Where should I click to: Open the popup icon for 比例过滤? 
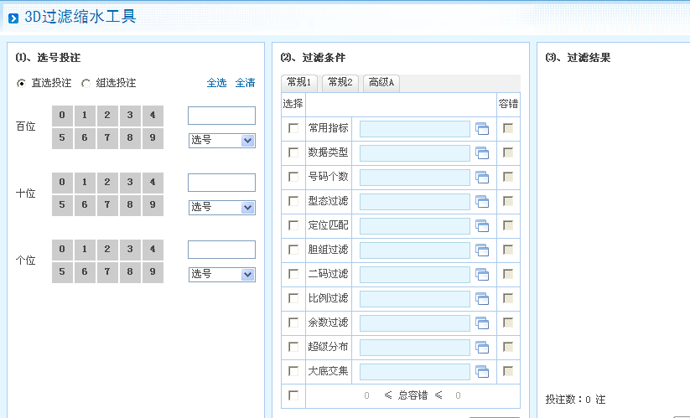point(482,299)
